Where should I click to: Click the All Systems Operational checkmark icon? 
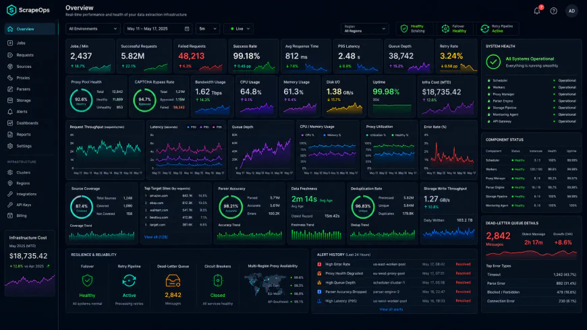click(x=493, y=62)
